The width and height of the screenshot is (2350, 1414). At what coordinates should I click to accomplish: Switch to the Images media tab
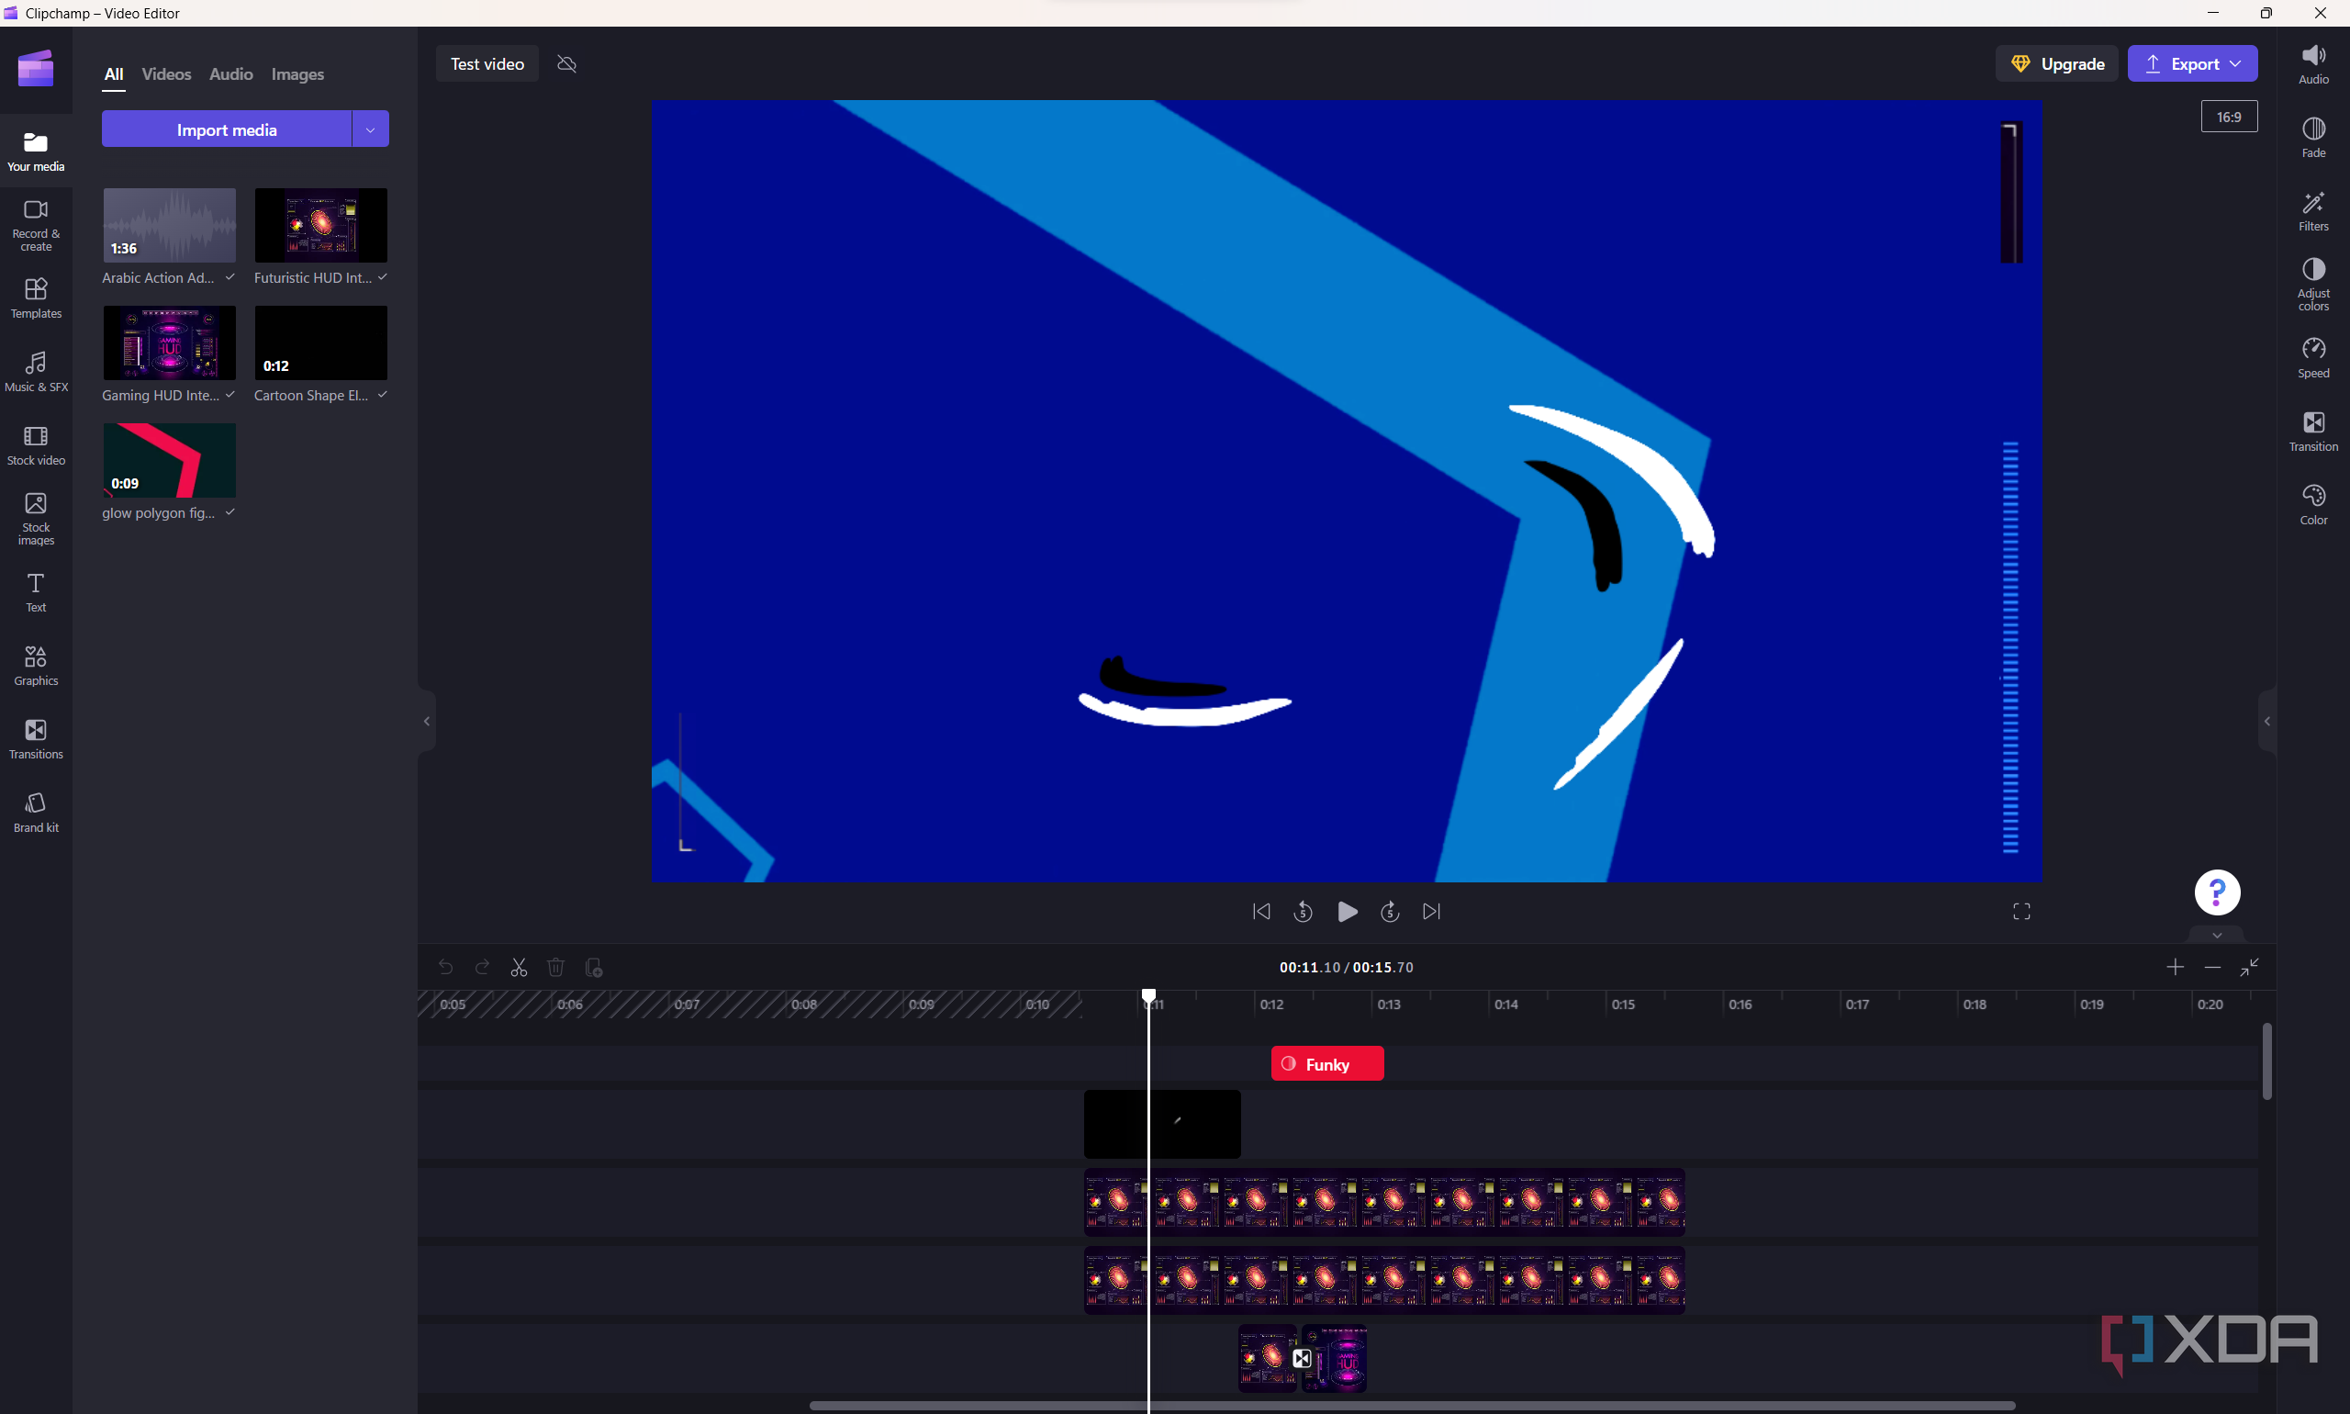pos(297,74)
